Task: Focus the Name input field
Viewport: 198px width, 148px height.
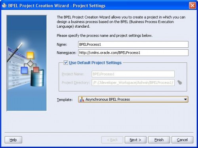Action: click(133, 44)
